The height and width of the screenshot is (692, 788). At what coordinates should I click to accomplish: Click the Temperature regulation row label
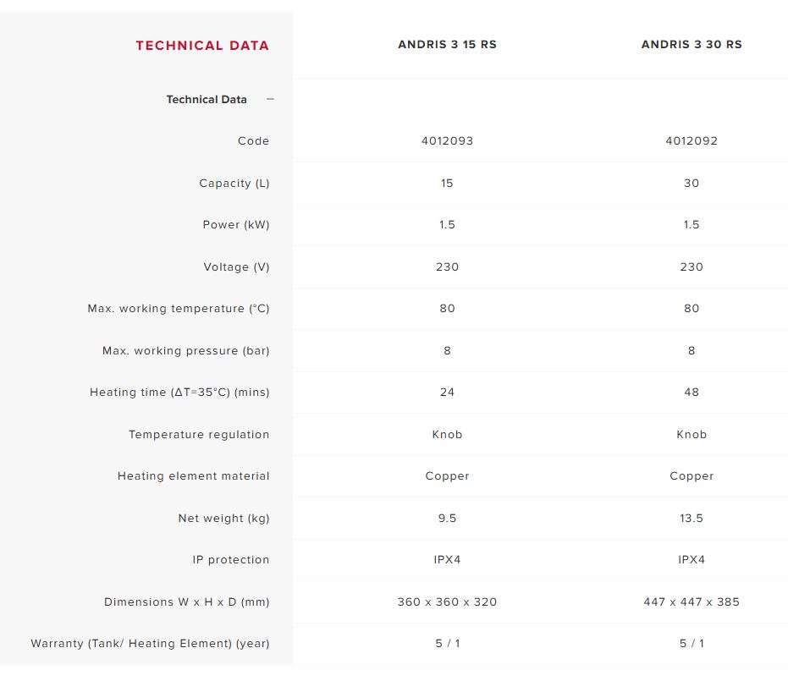click(199, 434)
